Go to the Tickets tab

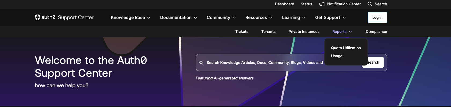click(x=242, y=32)
